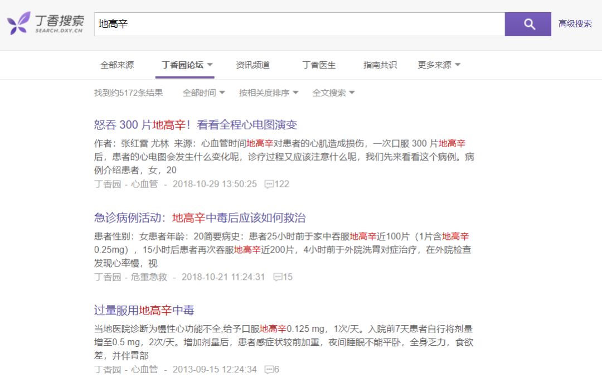The image size is (602, 392).
Task: Open 高级搜索 advanced search
Action: 575,24
